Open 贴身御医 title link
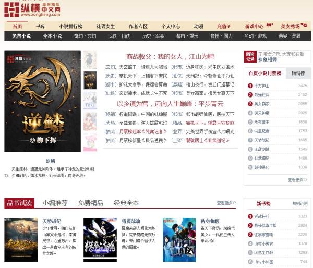This screenshot has height=268, width=313. point(210,221)
